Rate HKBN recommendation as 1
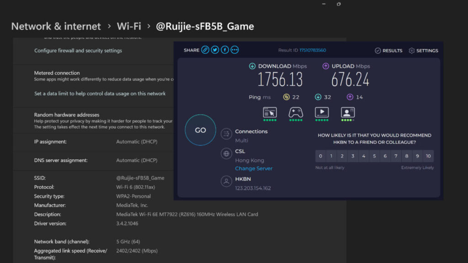 point(331,156)
